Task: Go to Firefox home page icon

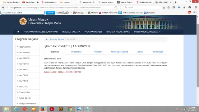Action: pyautogui.click(x=184, y=7)
